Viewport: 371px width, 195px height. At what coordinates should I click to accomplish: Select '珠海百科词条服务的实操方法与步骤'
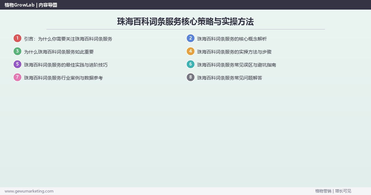234,52
